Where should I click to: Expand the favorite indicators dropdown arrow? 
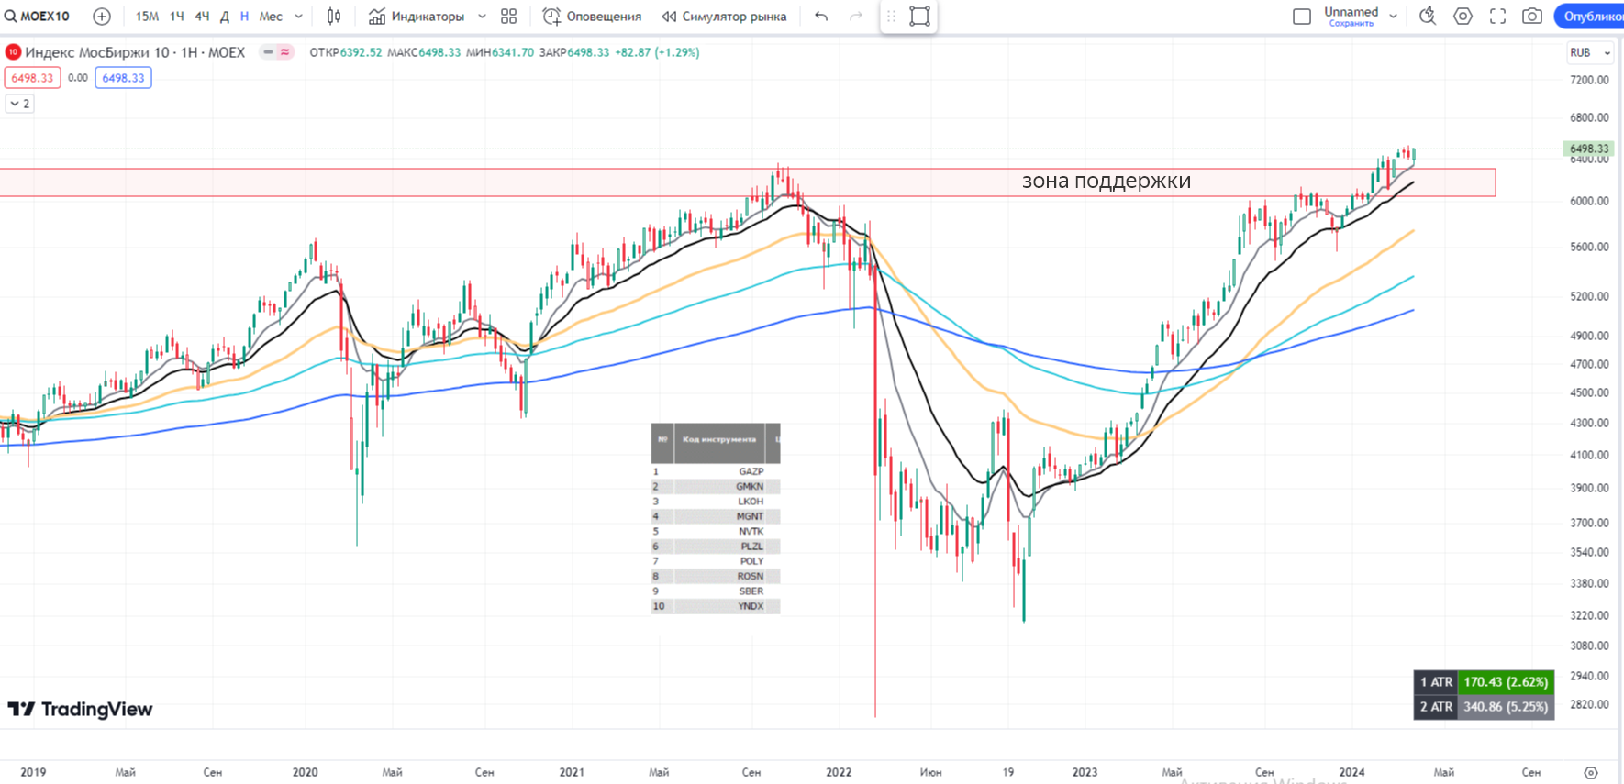click(482, 17)
